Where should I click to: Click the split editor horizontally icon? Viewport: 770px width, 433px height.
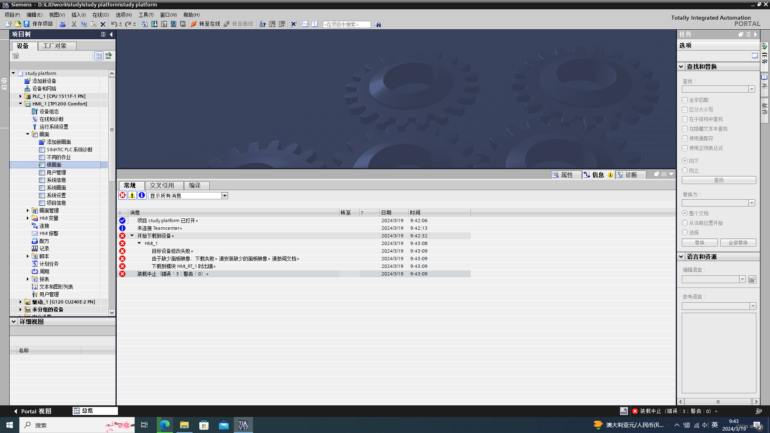tap(305, 24)
